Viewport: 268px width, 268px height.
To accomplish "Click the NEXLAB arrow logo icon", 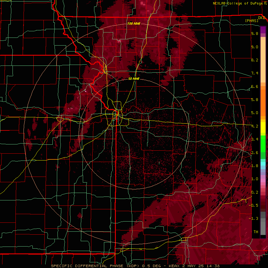I will (x=266, y=3).
